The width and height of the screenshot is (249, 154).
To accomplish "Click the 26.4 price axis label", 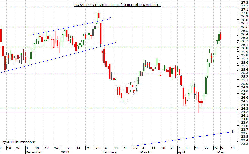I will point(244,34).
